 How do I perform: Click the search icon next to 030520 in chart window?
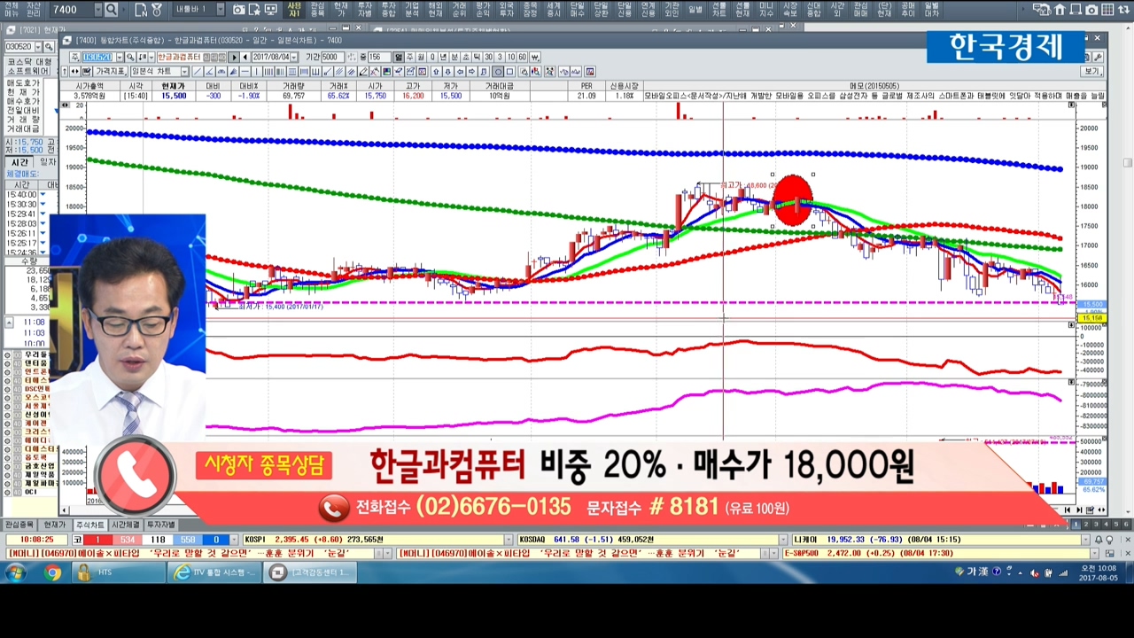point(130,57)
